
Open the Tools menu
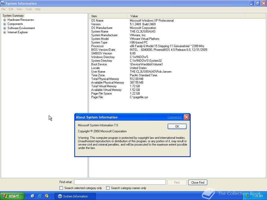coord(29,9)
